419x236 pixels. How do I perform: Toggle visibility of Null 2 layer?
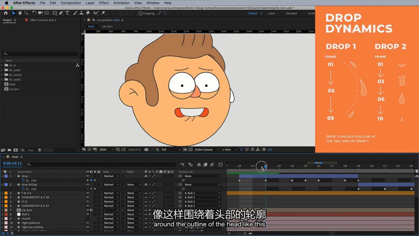[x=88, y=214]
